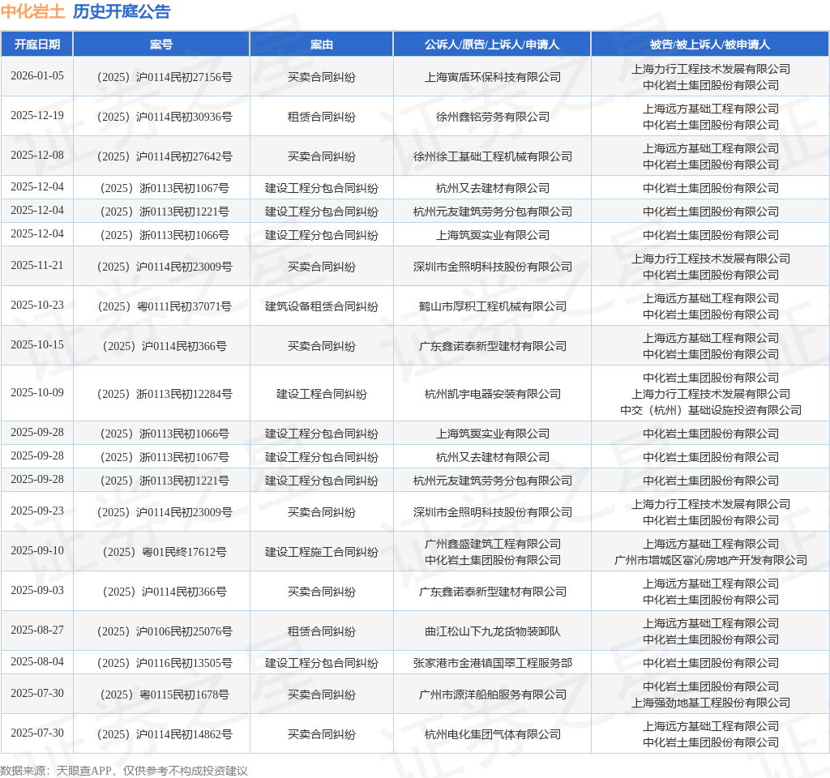Click plaintiff 杭州电化集团气体有限公司

click(x=492, y=734)
